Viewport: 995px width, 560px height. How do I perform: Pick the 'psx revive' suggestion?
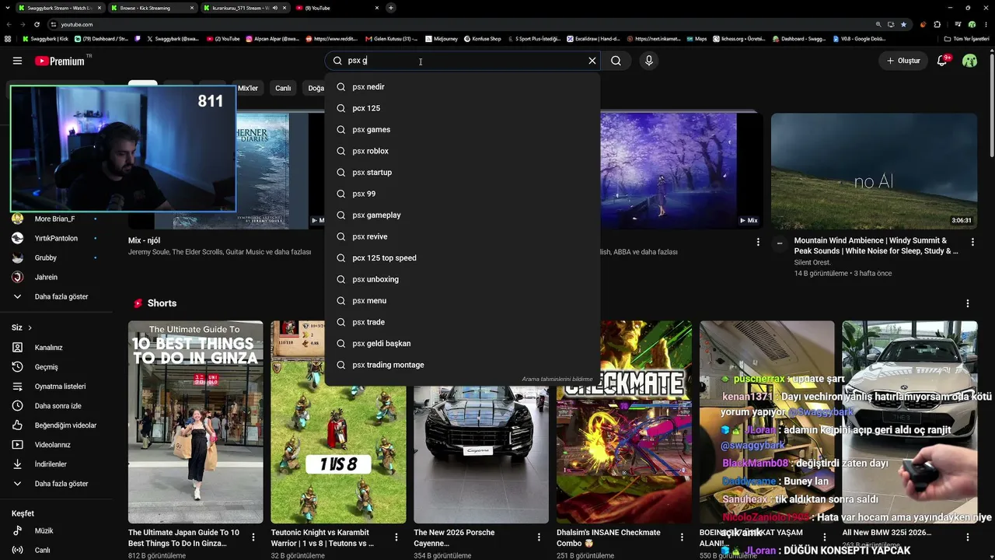(x=463, y=236)
